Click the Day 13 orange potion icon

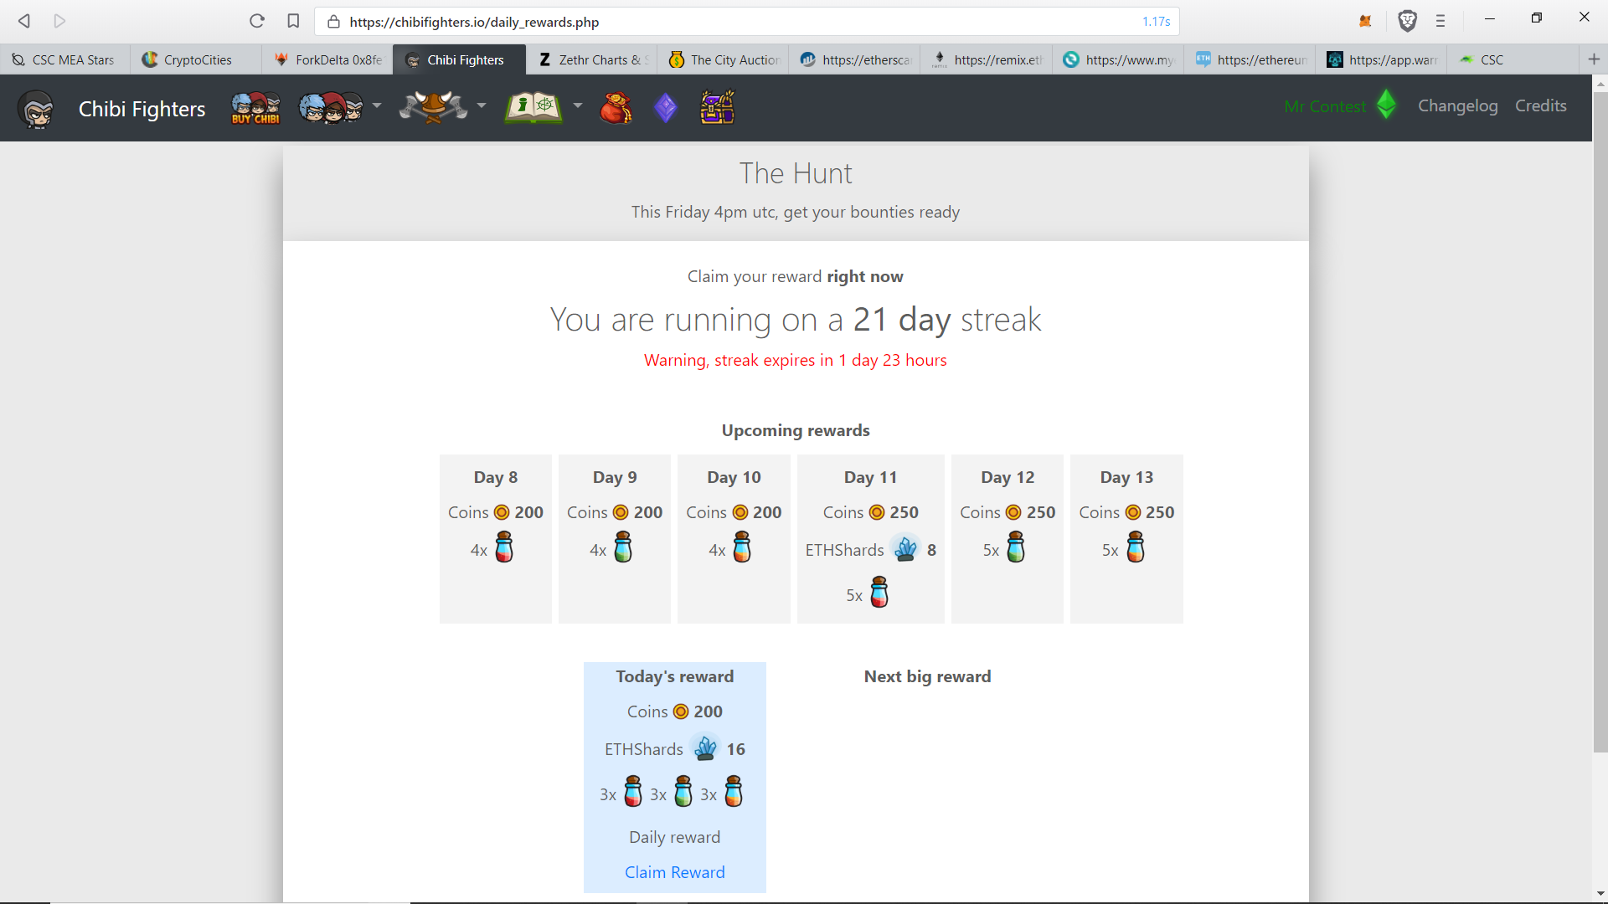[1136, 547]
